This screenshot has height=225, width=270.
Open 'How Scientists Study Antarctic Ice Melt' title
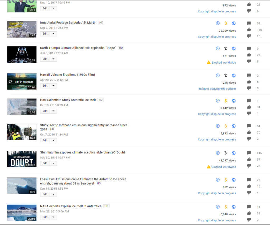tap(68, 100)
